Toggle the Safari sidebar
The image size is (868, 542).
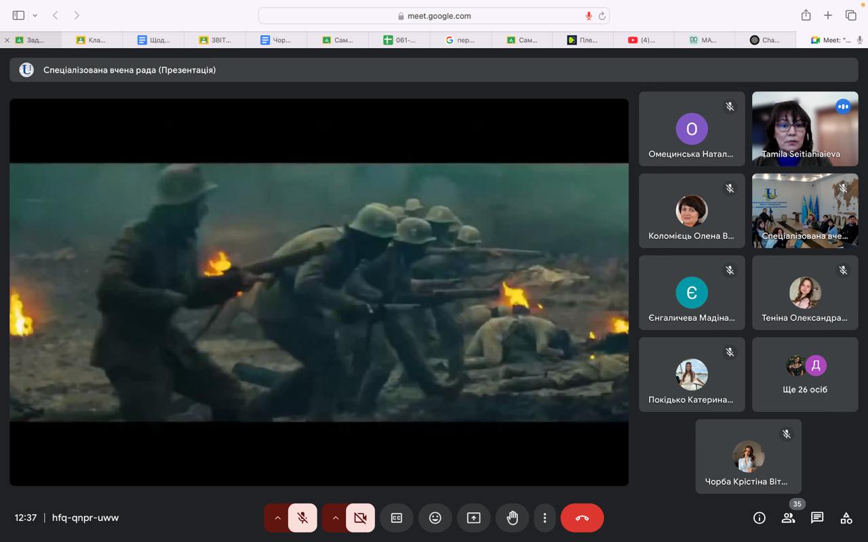tap(18, 15)
